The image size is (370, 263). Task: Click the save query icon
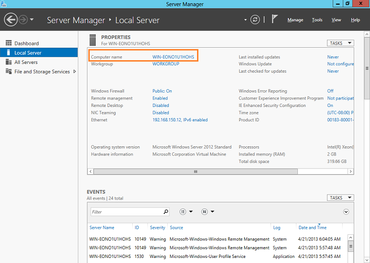coord(204,212)
